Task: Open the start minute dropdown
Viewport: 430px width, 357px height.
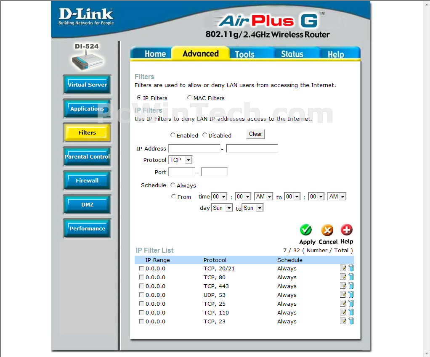Action: [x=243, y=196]
